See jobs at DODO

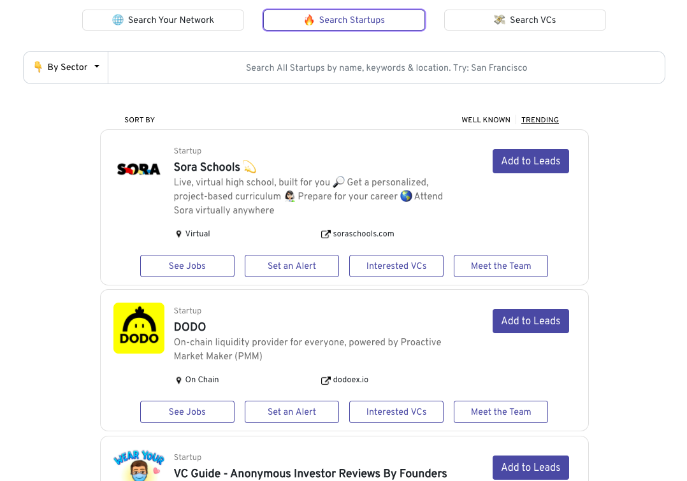tap(187, 412)
